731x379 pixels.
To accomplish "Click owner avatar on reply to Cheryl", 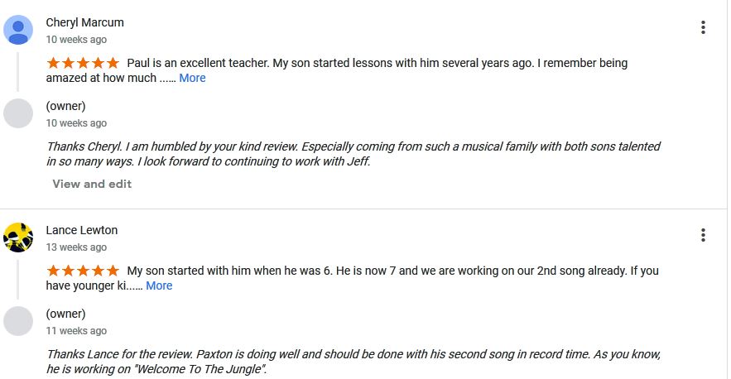I will point(18,113).
